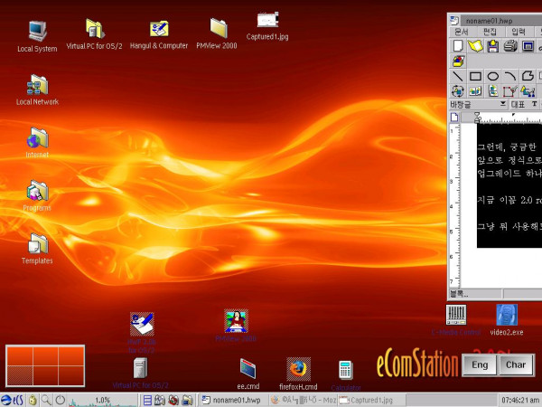Click the Save diskette icon

pyautogui.click(x=492, y=45)
